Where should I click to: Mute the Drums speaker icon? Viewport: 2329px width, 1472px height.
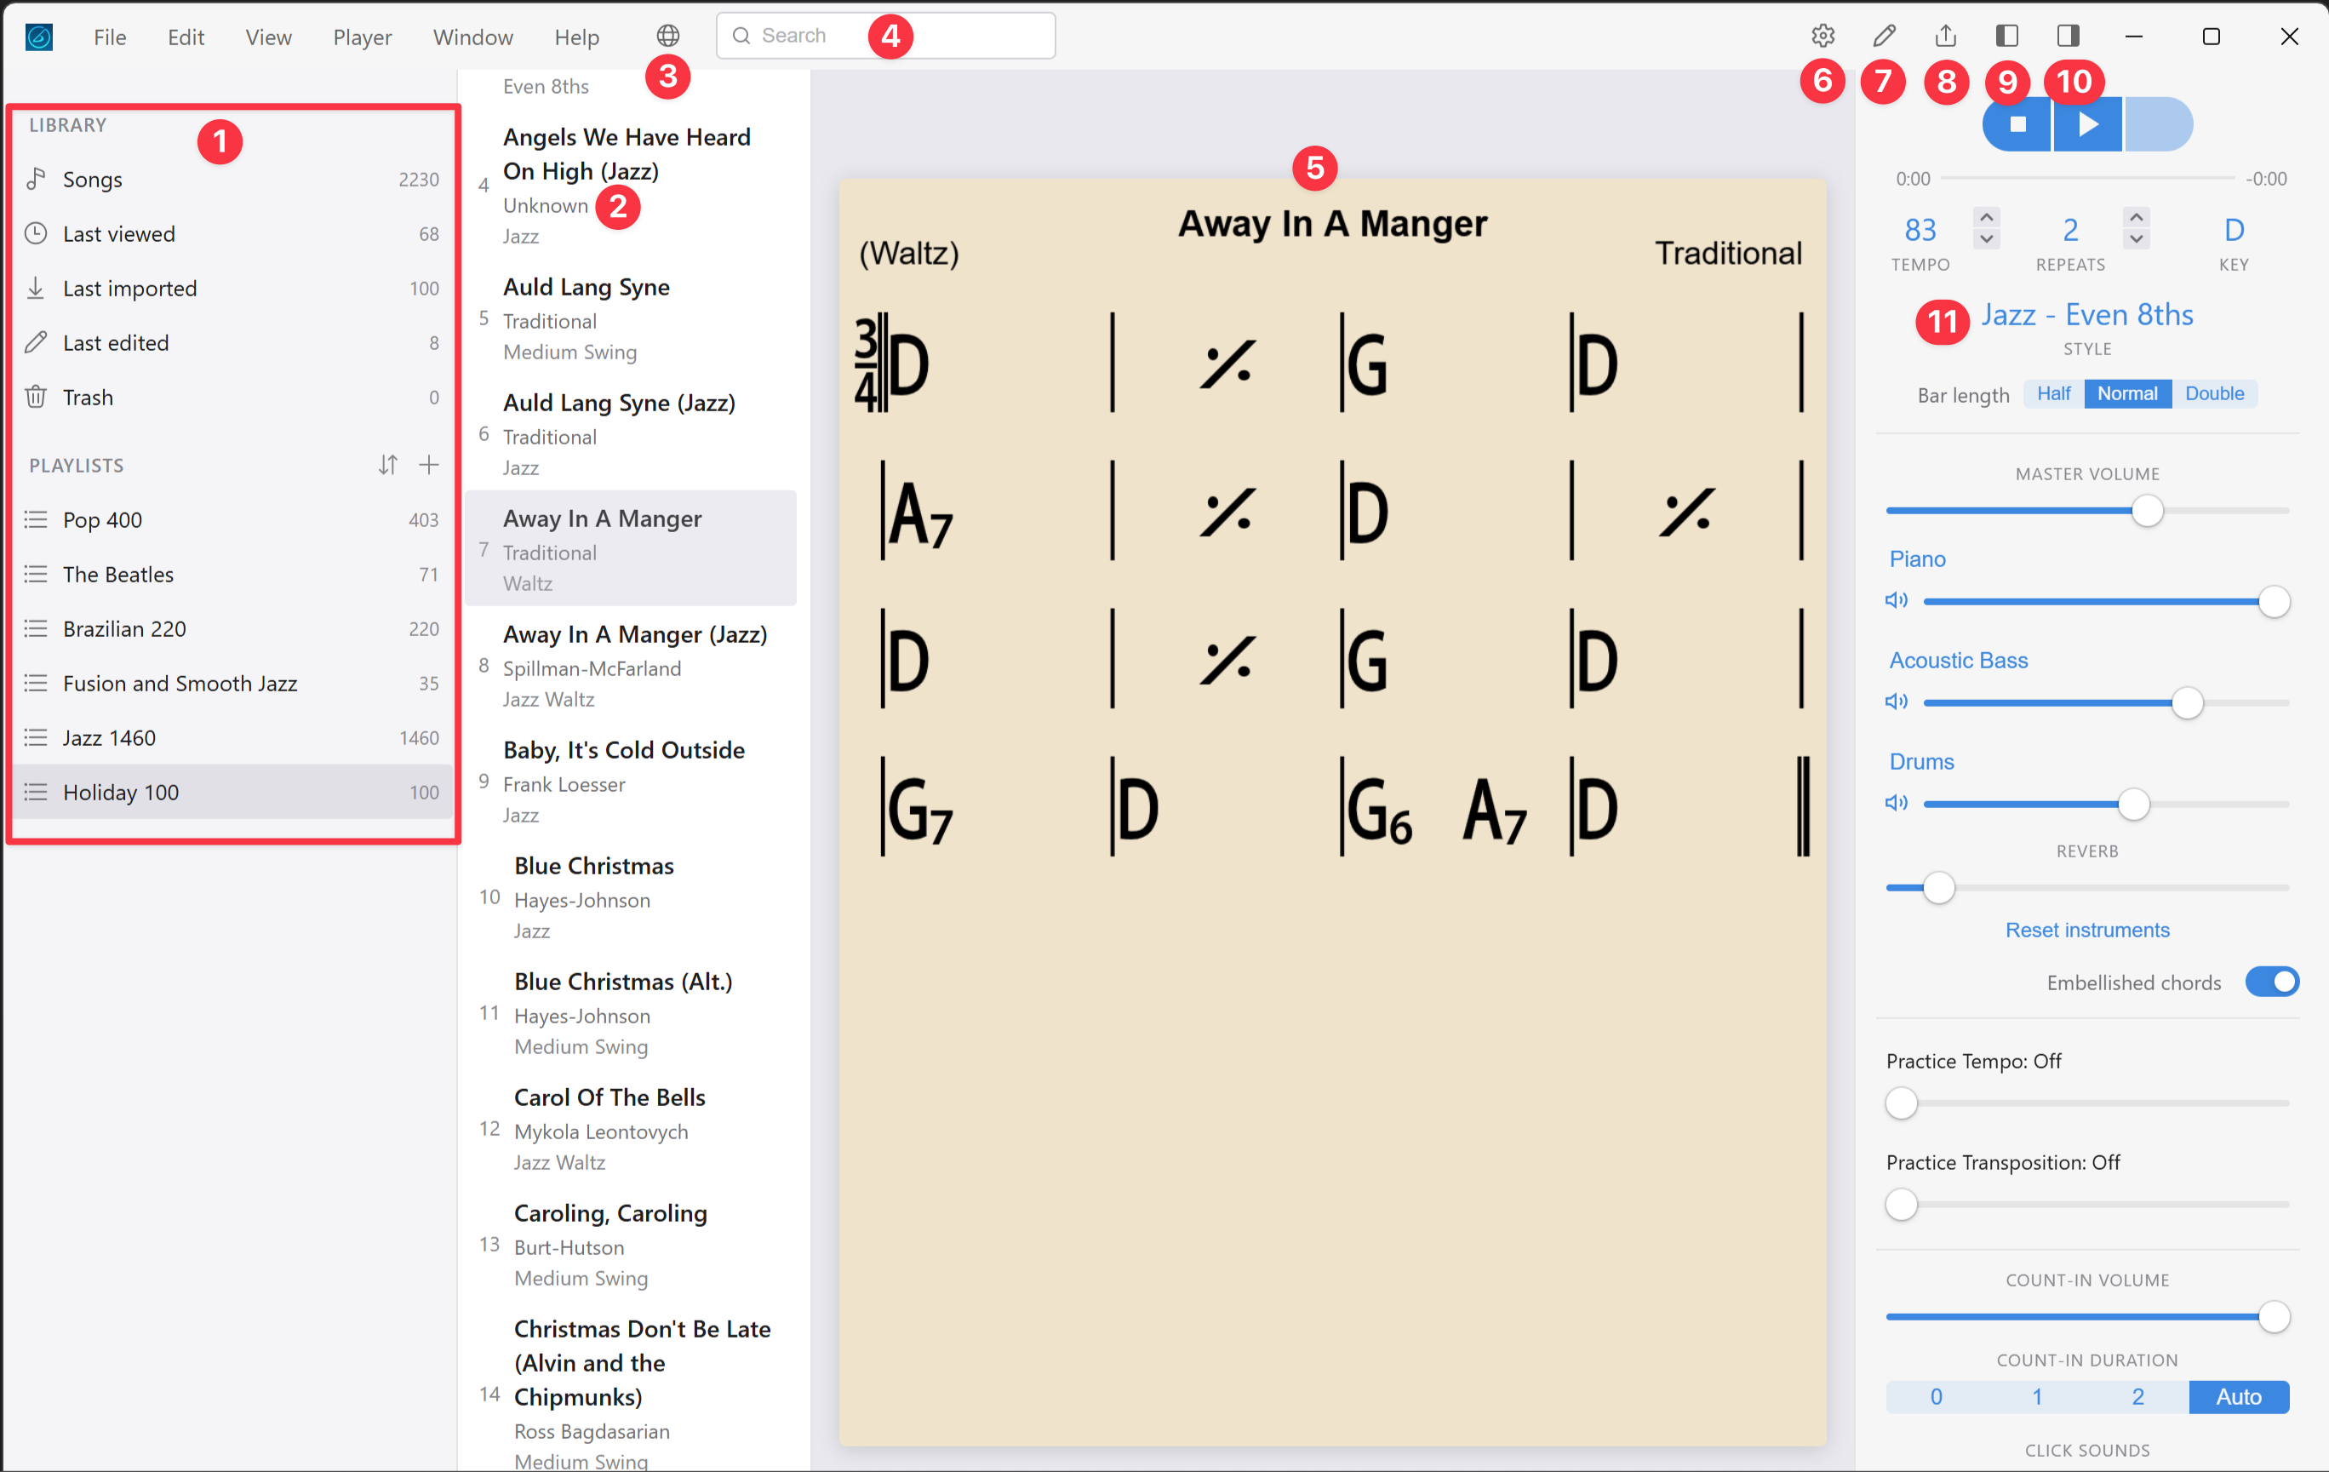tap(1896, 803)
